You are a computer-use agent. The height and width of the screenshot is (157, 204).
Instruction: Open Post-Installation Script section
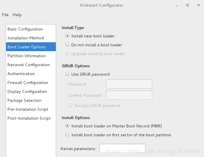coord(31,118)
